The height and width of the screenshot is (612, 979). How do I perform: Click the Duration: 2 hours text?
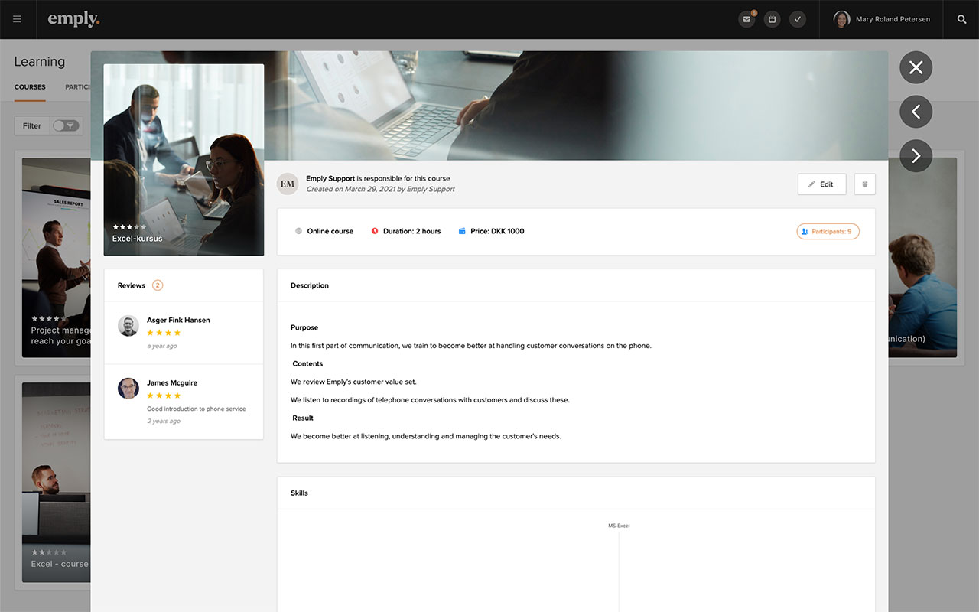[x=412, y=231]
